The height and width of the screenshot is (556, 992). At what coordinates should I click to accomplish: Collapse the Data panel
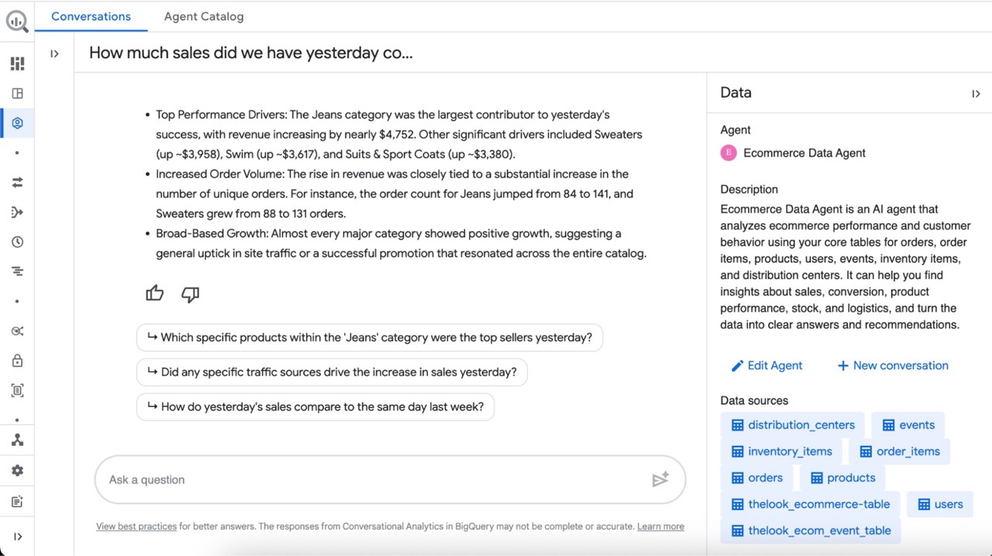(976, 94)
